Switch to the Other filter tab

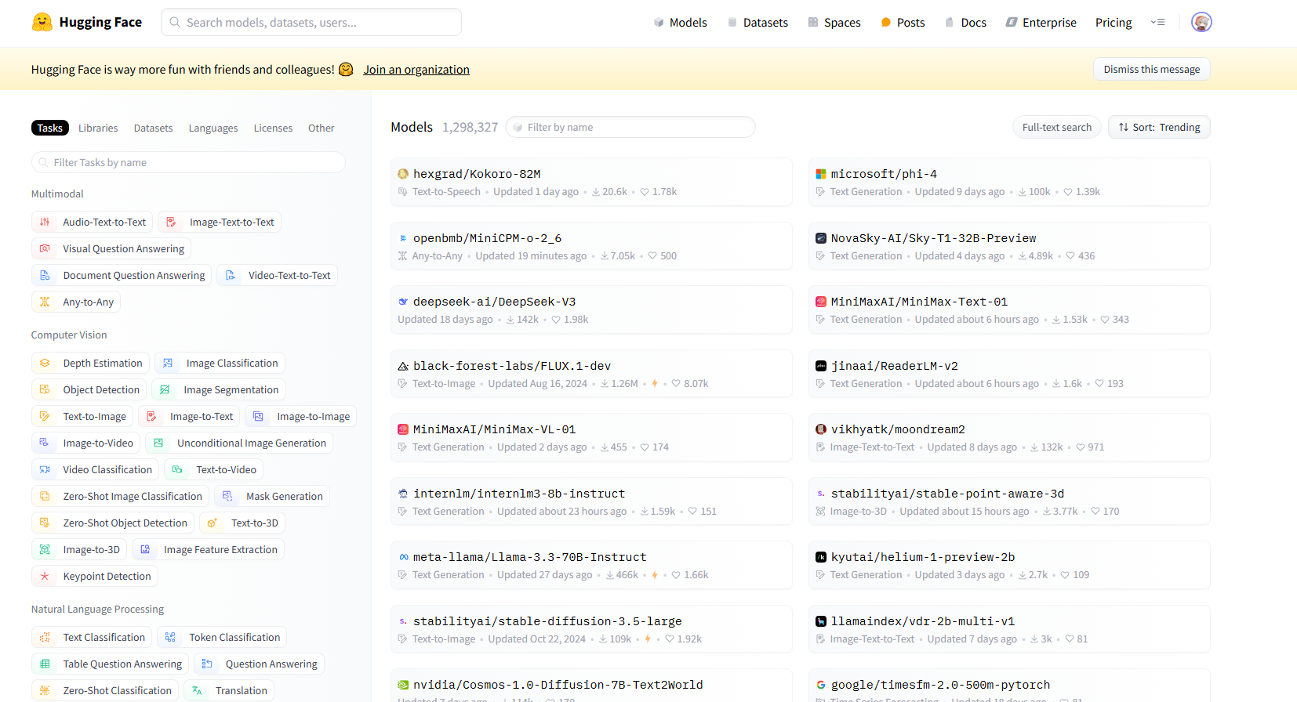point(321,128)
